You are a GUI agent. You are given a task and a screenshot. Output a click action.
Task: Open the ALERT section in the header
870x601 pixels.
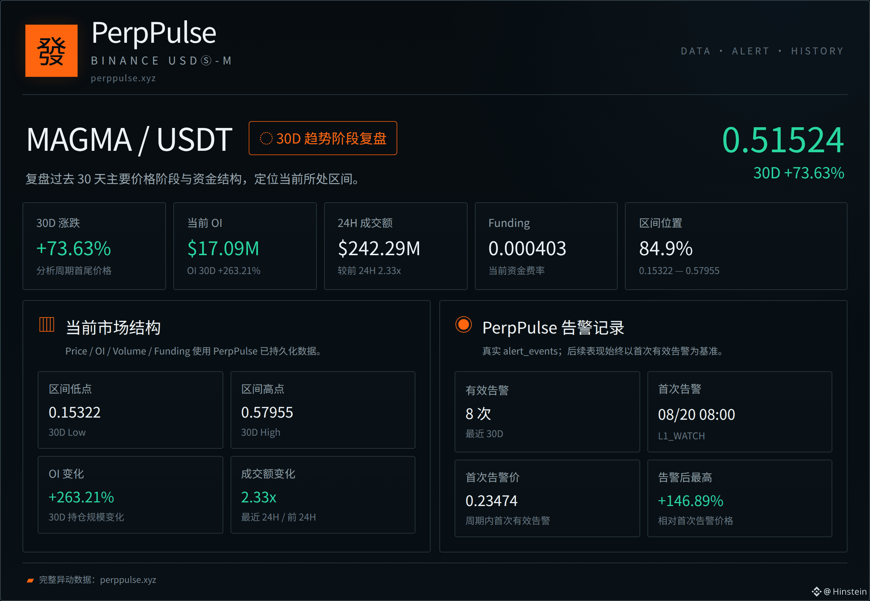pyautogui.click(x=751, y=51)
